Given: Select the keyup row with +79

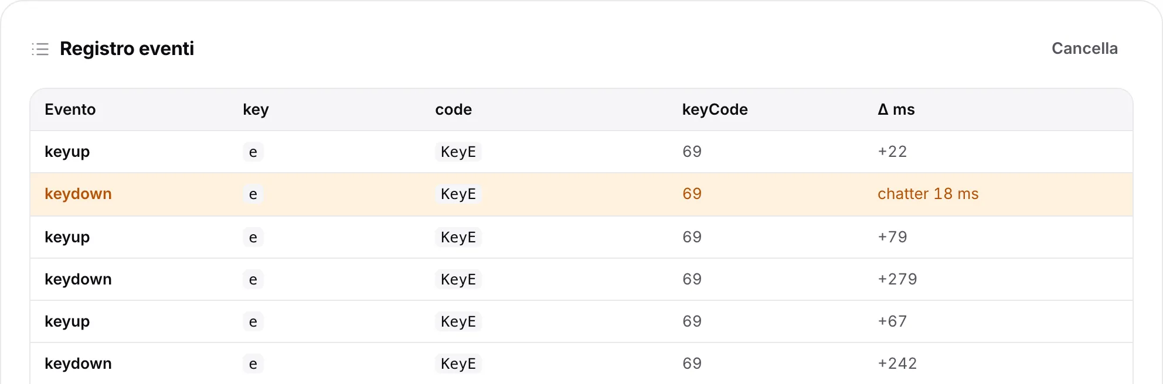Looking at the screenshot, I should (581, 237).
